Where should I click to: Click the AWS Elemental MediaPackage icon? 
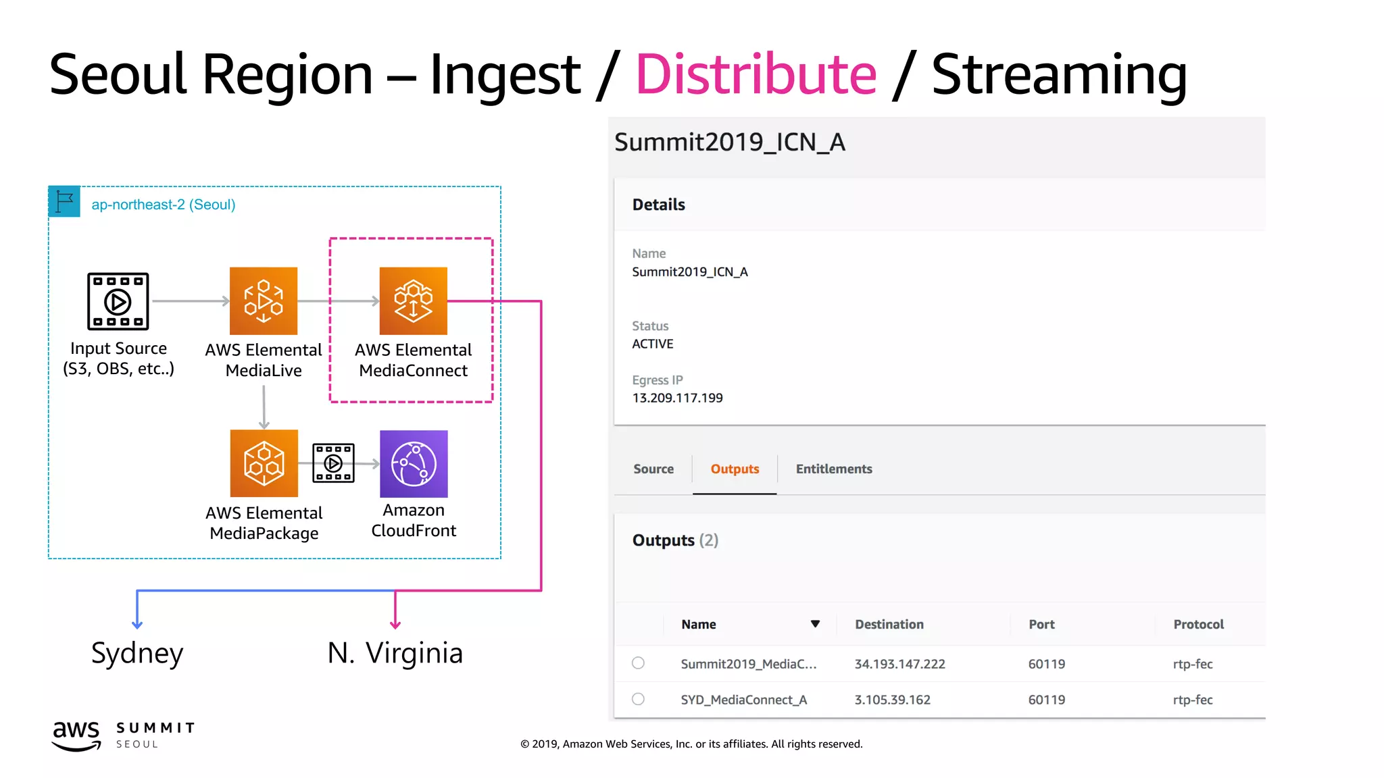(x=264, y=463)
